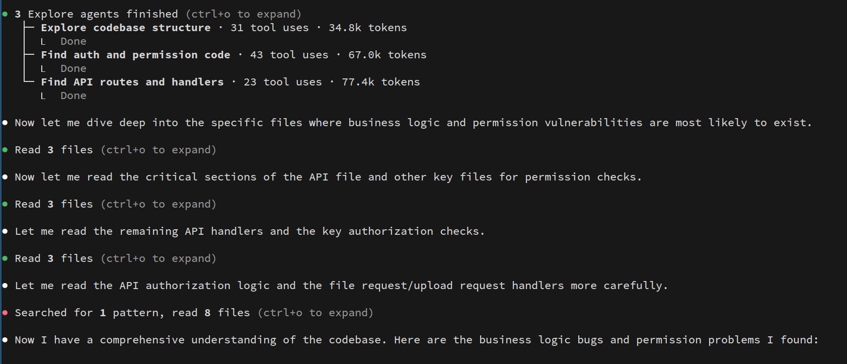Click the second "Read 3 files" summary text
847x364 pixels.
[x=54, y=204]
